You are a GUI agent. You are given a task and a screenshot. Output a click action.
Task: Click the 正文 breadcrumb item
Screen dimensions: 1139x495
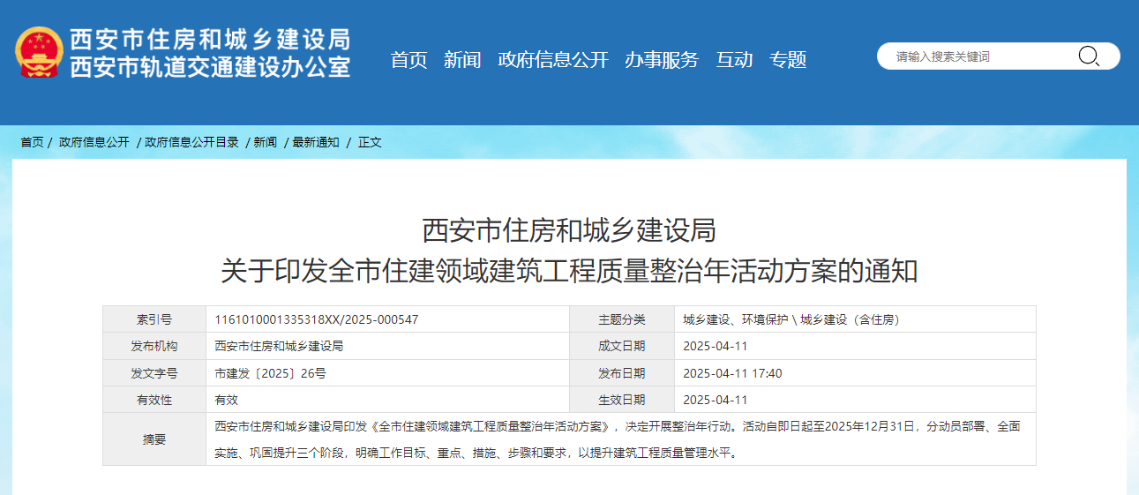[370, 142]
